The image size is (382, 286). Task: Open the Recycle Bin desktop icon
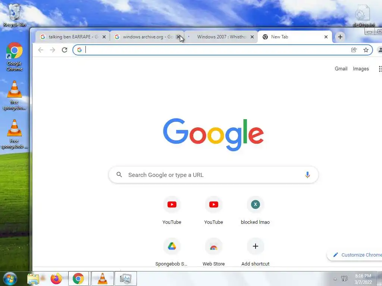15,15
